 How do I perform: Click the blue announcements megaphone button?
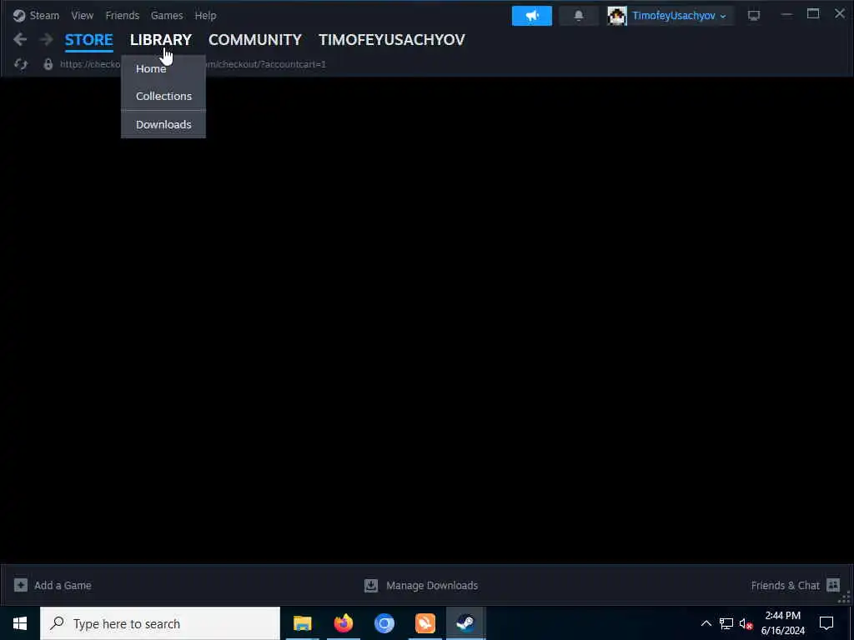coord(531,16)
